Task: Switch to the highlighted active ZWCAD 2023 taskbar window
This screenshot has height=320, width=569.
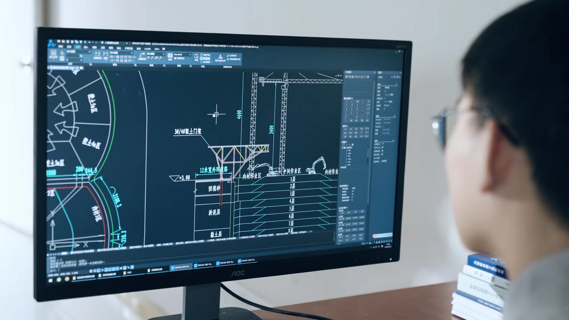Action: (181, 267)
